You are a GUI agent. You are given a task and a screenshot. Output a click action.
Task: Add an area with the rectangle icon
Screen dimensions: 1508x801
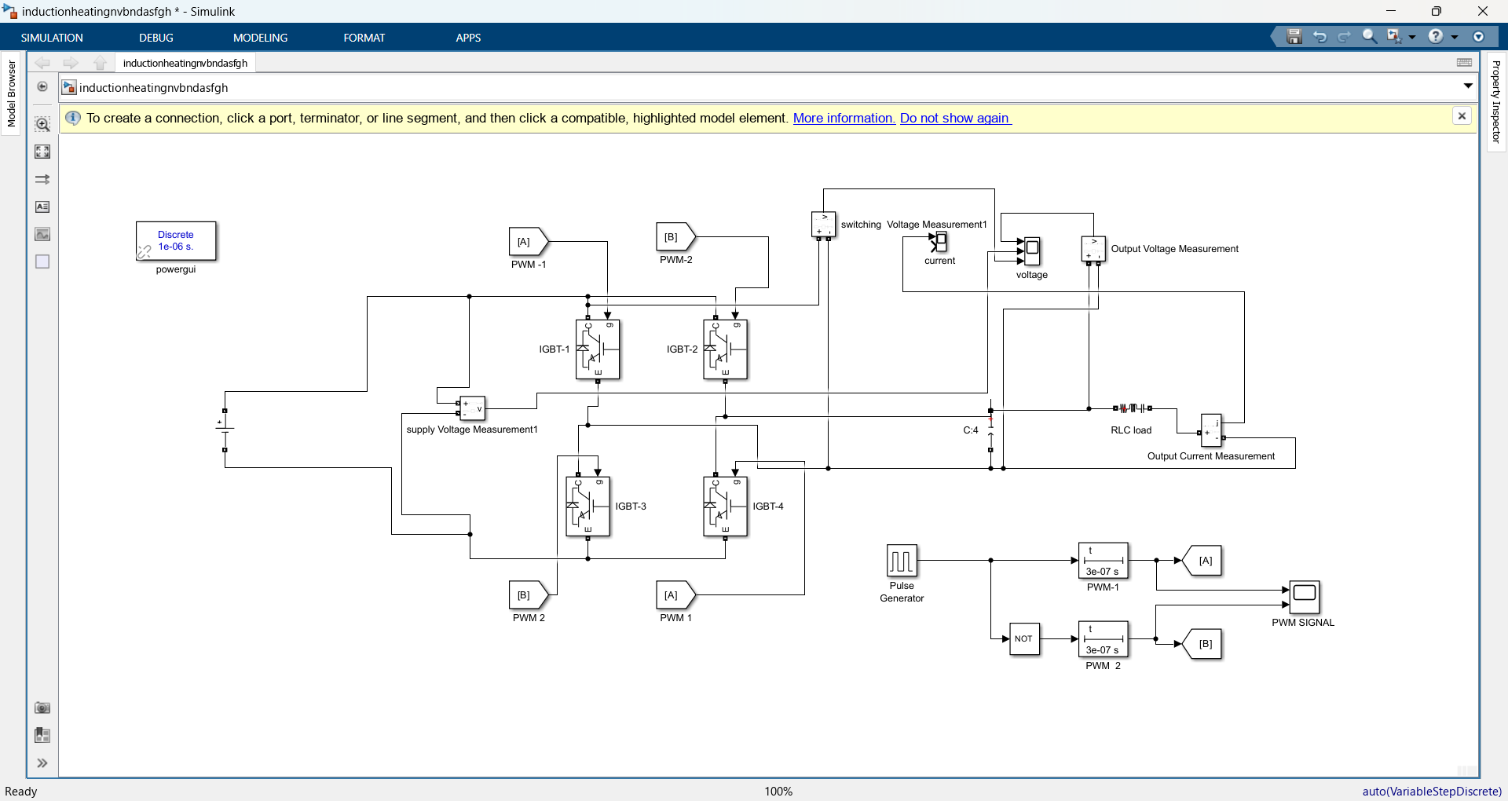42,262
